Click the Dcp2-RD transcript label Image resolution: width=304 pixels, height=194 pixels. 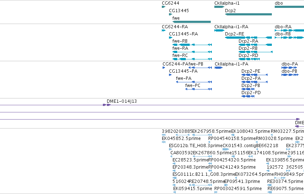248,55
